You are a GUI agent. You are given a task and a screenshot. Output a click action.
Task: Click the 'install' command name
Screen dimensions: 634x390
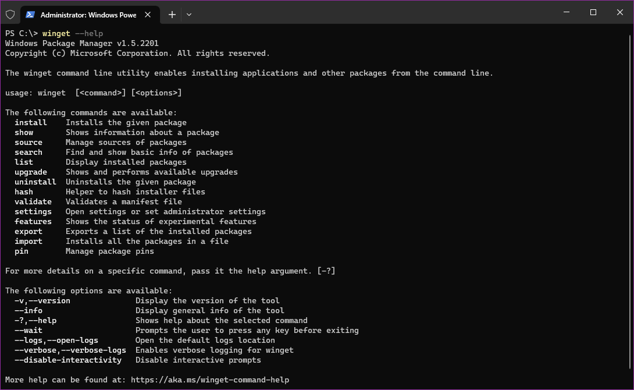(31, 123)
